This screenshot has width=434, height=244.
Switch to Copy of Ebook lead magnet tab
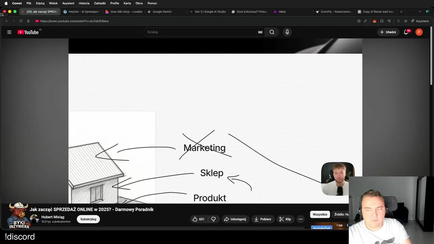pyautogui.click(x=376, y=12)
